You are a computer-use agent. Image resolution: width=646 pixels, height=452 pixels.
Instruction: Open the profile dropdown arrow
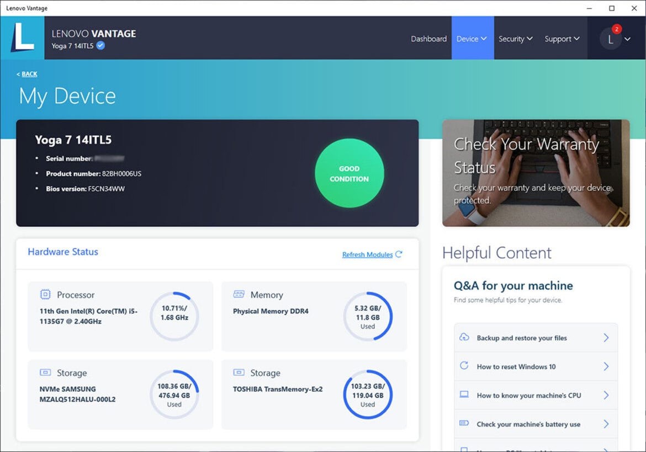[627, 39]
